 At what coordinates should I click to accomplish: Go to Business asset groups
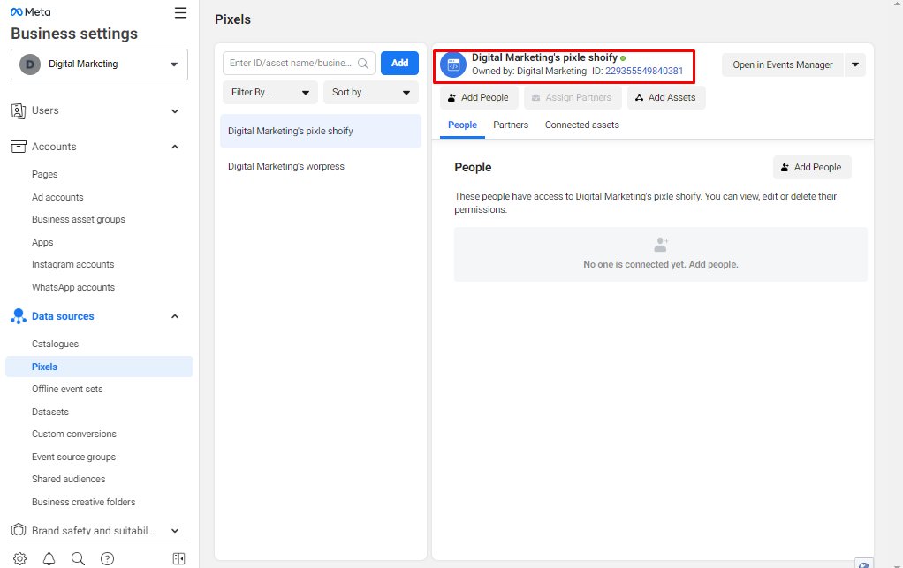pyautogui.click(x=79, y=219)
